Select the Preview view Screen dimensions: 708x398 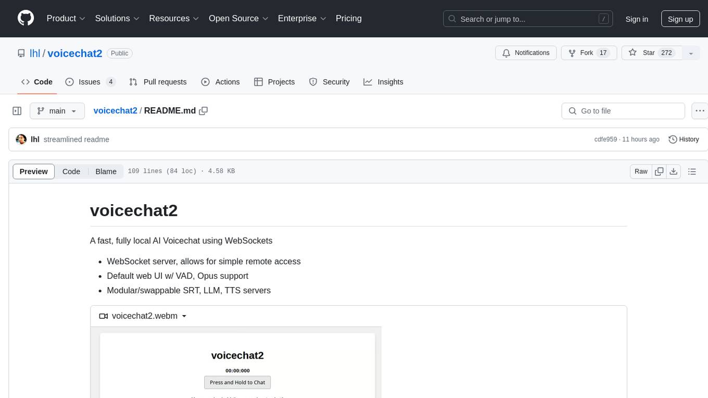pyautogui.click(x=34, y=171)
